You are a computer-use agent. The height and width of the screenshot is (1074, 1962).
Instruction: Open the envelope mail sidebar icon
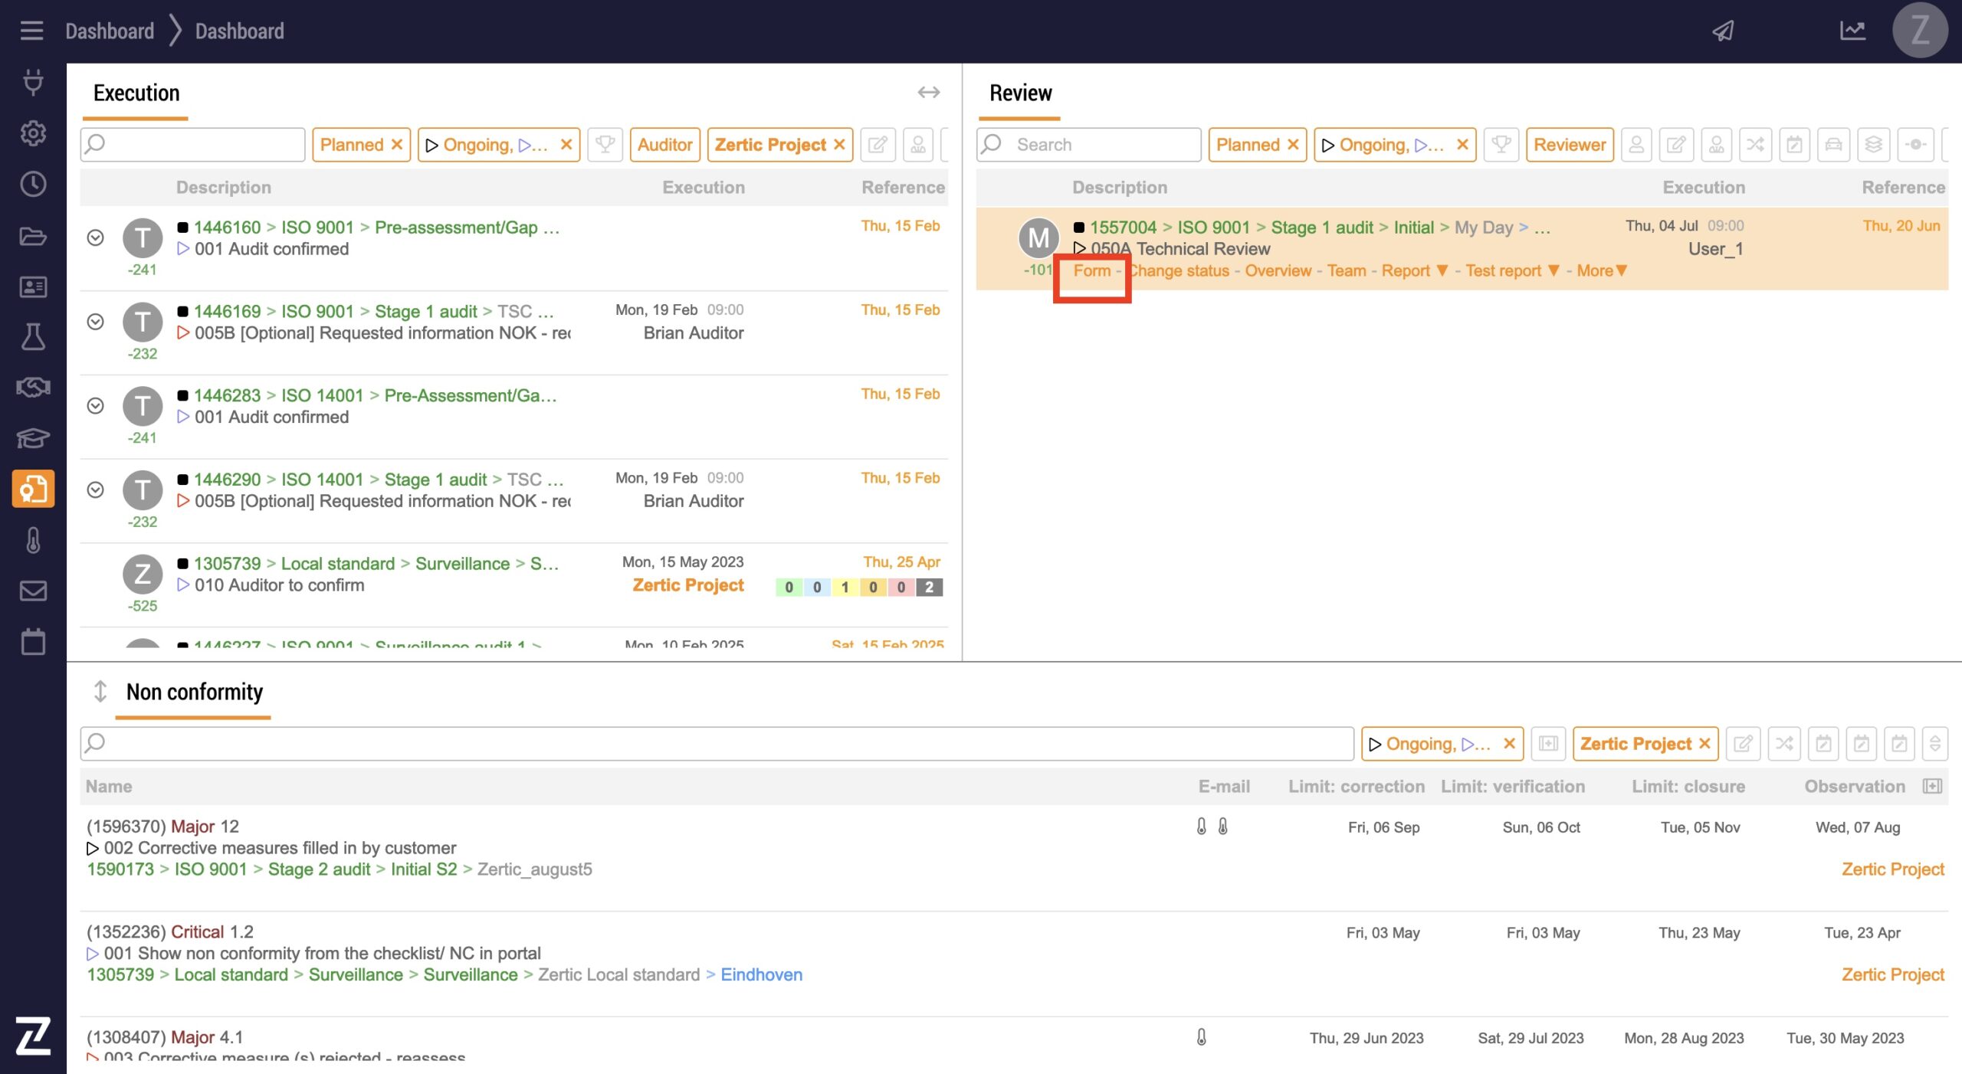pos(33,591)
